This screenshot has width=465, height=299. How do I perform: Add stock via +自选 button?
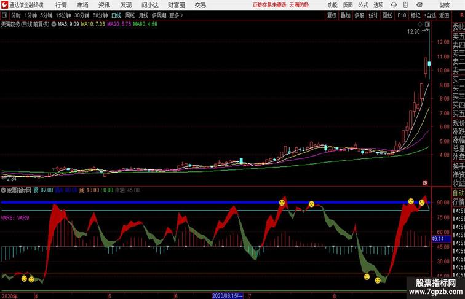tap(430, 15)
